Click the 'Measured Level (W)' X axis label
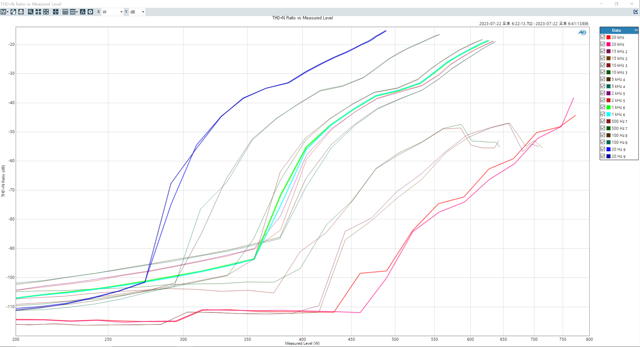The height and width of the screenshot is (347, 640). click(302, 343)
